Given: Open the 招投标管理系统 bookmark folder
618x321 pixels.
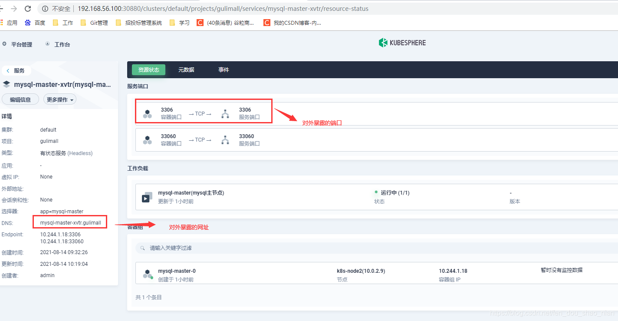Looking at the screenshot, I should pos(139,23).
